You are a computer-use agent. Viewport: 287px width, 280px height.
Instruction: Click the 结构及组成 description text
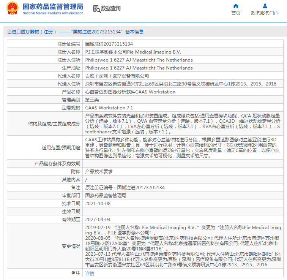coord(183,123)
